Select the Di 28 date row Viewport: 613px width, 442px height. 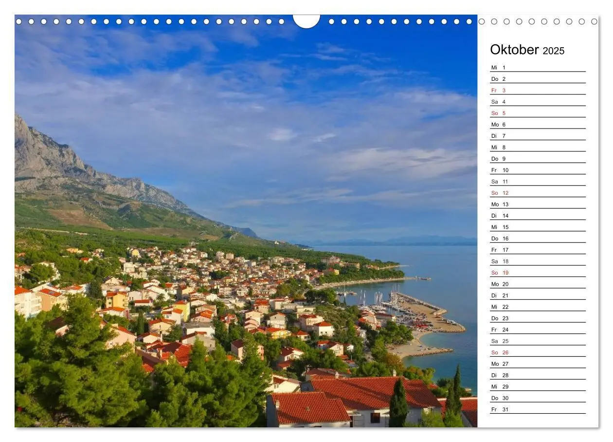(x=538, y=375)
